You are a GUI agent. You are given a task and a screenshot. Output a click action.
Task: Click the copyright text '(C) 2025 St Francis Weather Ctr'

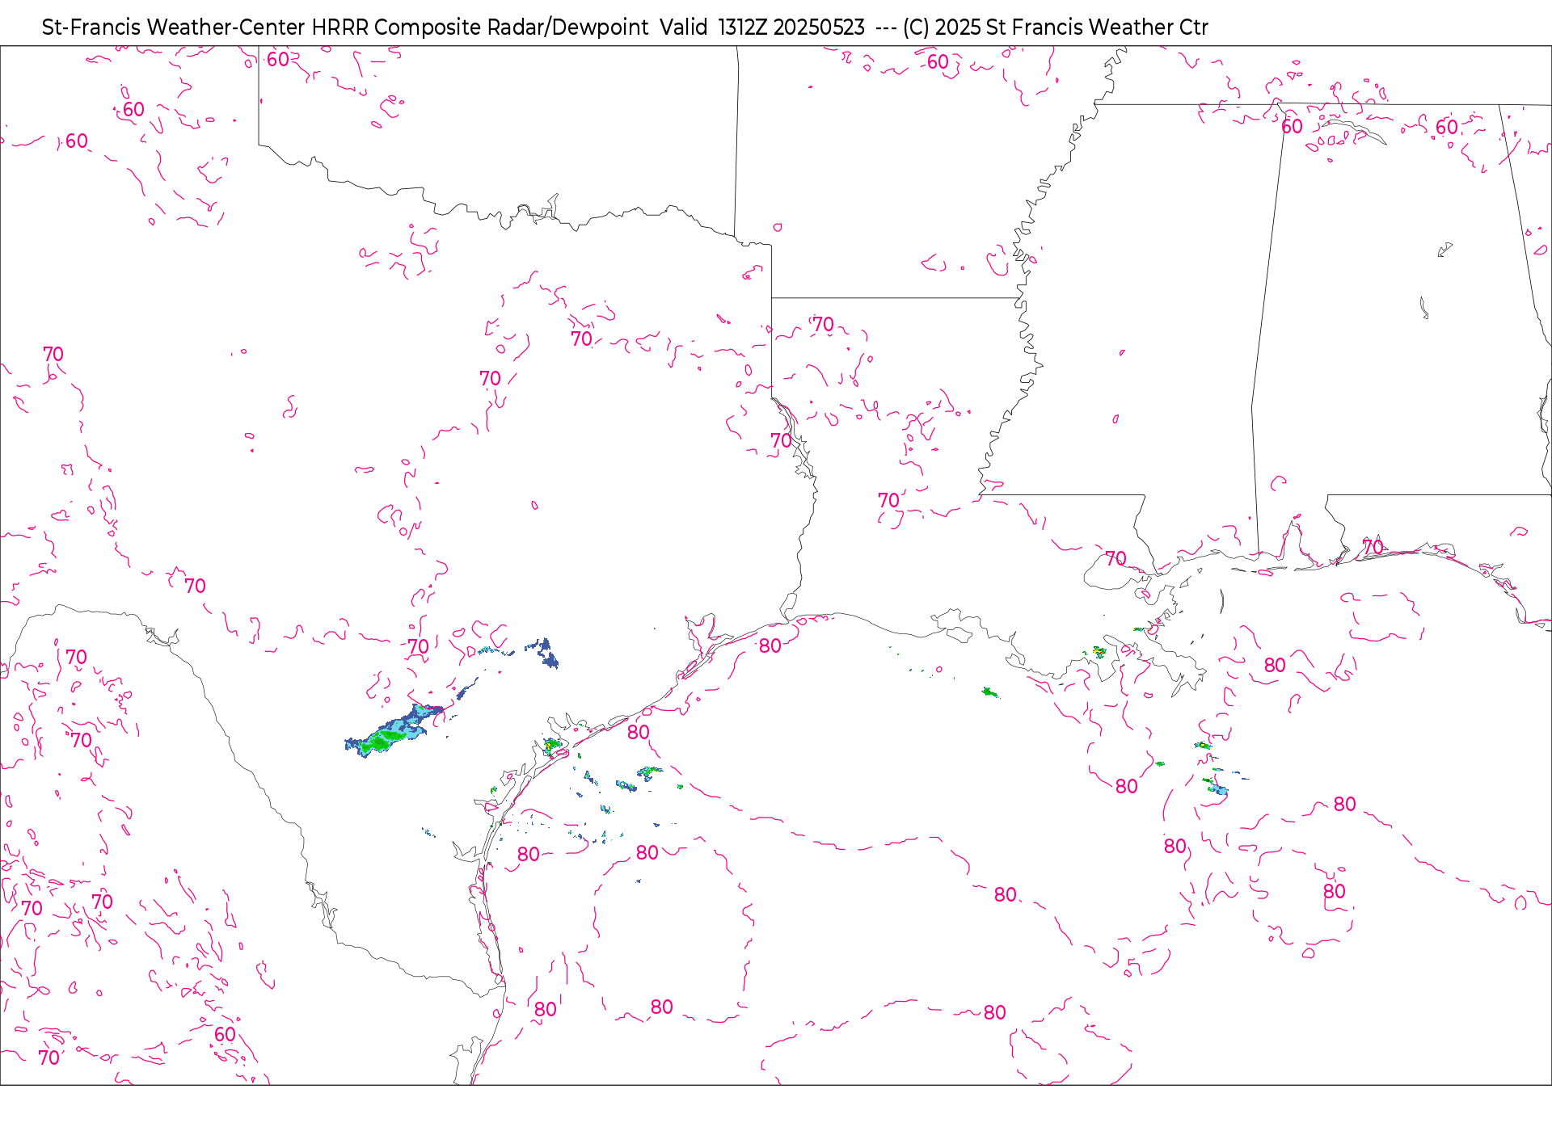pyautogui.click(x=1056, y=27)
